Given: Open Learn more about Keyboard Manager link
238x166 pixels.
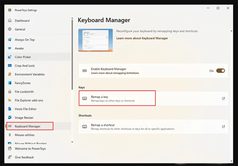Looking at the screenshot, I should coord(142,38).
